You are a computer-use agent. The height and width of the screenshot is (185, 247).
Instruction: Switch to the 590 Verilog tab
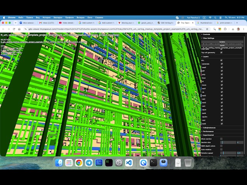point(166,23)
